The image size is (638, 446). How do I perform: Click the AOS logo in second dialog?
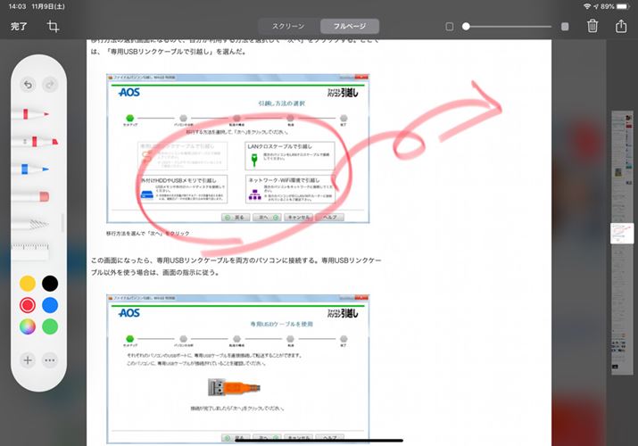[129, 313]
